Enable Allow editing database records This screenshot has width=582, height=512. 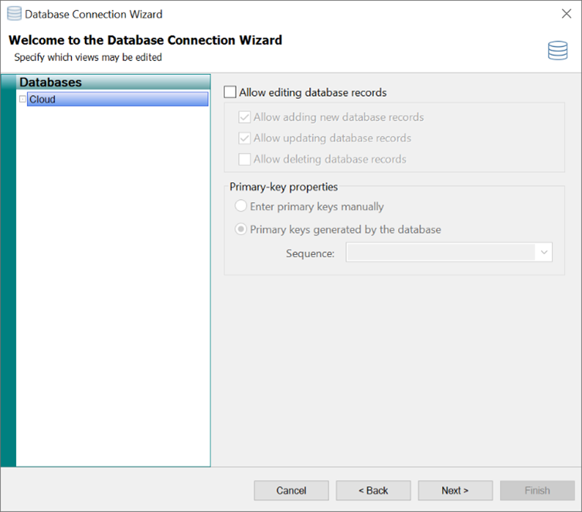tap(230, 93)
